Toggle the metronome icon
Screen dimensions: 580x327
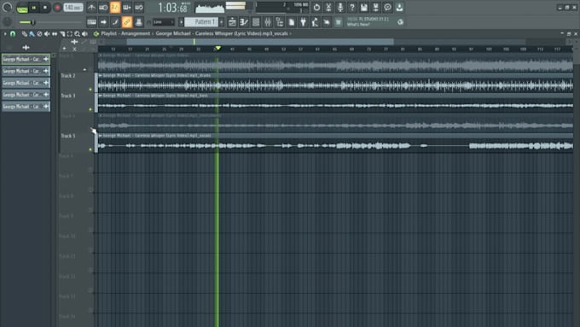click(91, 8)
